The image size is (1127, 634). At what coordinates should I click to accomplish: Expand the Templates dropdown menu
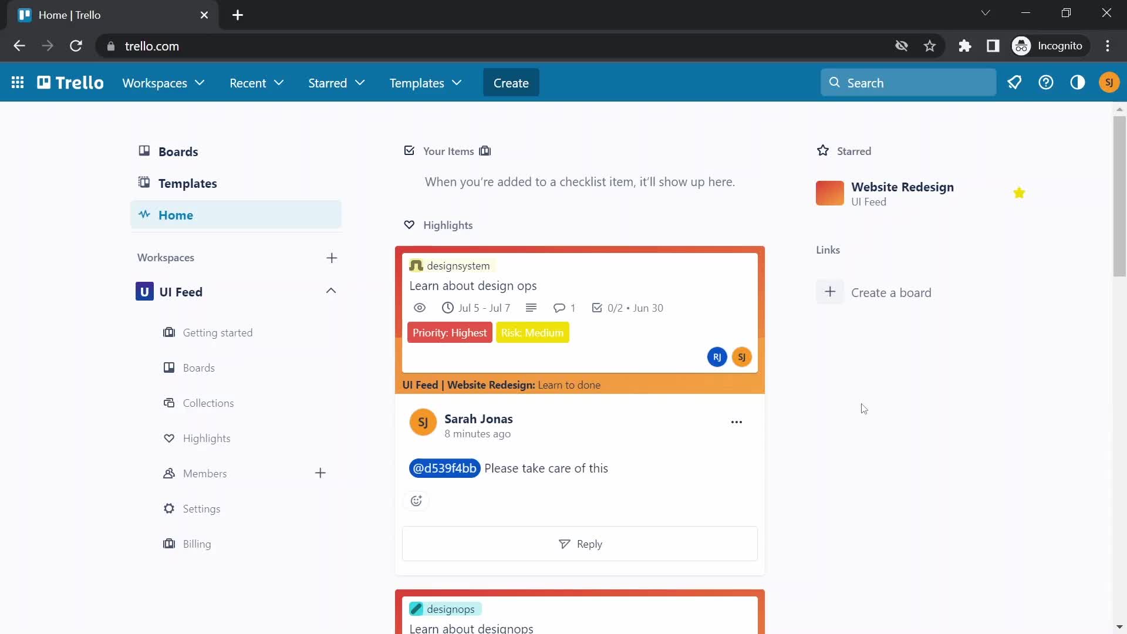click(426, 83)
